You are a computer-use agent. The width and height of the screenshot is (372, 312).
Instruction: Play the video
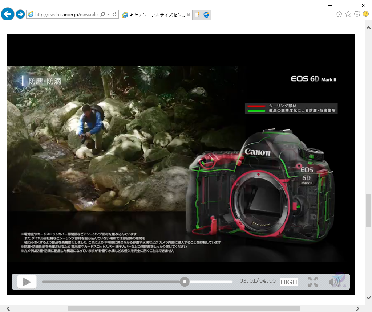tap(27, 282)
